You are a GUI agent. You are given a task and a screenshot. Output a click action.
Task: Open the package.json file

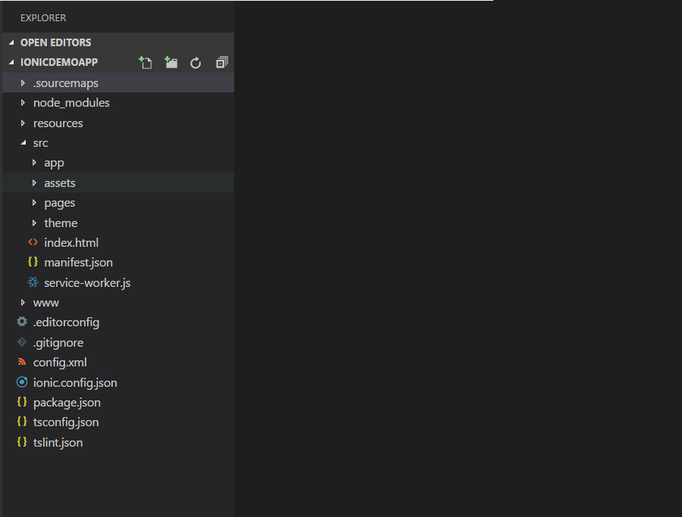point(67,403)
